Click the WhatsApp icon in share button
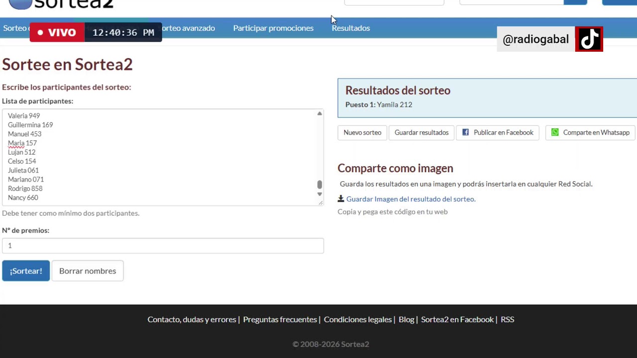The height and width of the screenshot is (358, 637). coord(555,132)
